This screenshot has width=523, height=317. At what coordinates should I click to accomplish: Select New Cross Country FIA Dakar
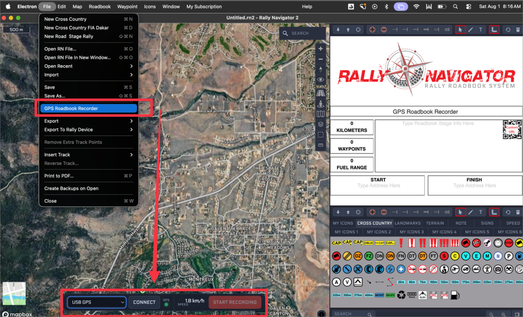coord(89,28)
